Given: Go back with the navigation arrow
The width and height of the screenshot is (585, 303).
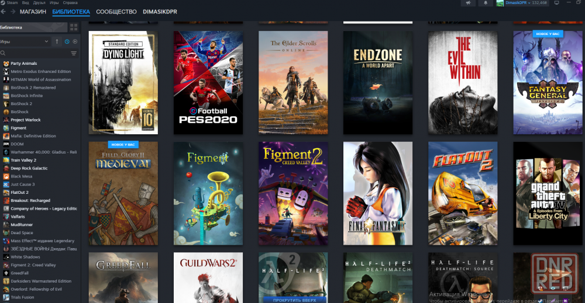Looking at the screenshot, I should 3,12.
